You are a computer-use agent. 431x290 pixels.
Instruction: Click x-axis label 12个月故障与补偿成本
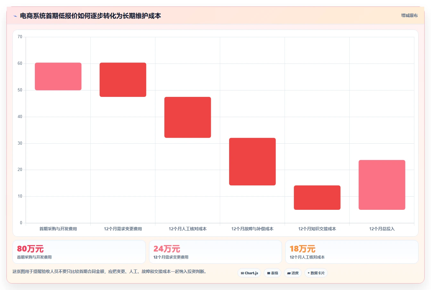[x=252, y=229]
